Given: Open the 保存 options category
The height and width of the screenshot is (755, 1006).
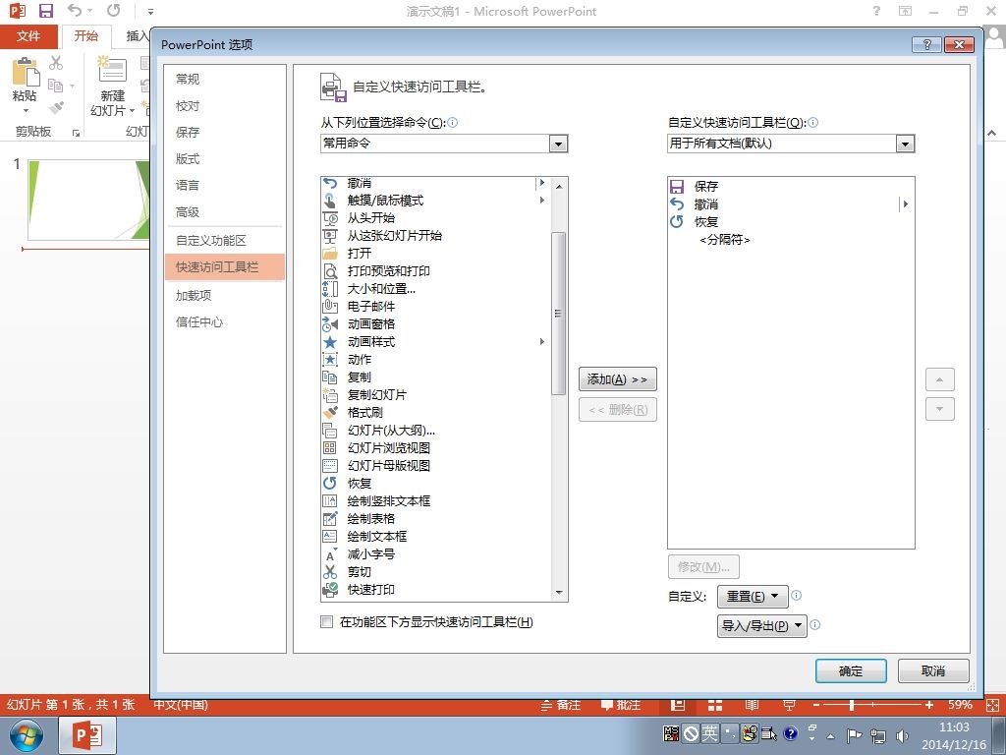Looking at the screenshot, I should [224, 133].
